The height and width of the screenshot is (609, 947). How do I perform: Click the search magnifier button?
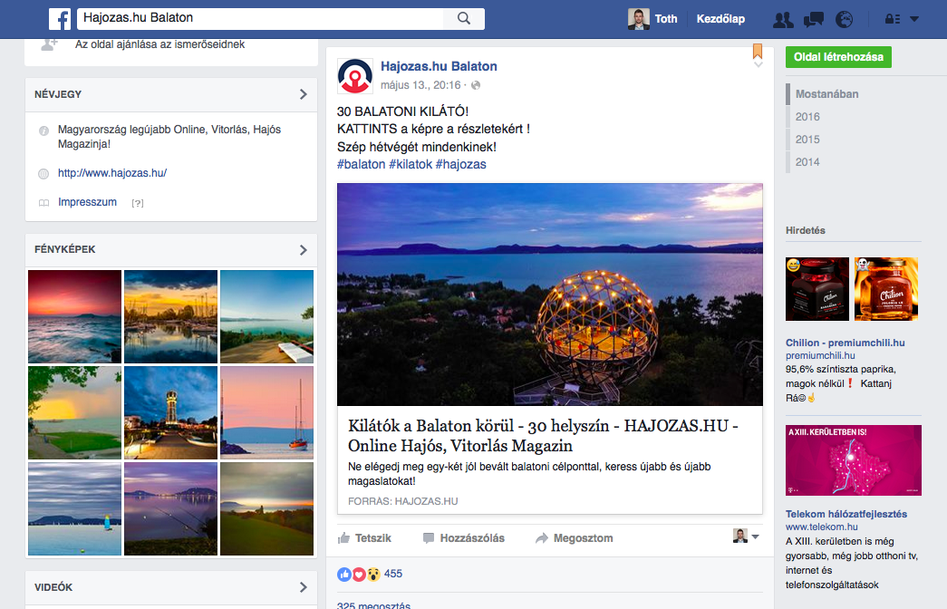(463, 18)
